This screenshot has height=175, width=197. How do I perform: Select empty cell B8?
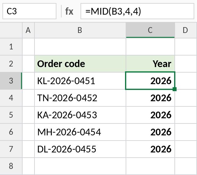click(x=80, y=166)
